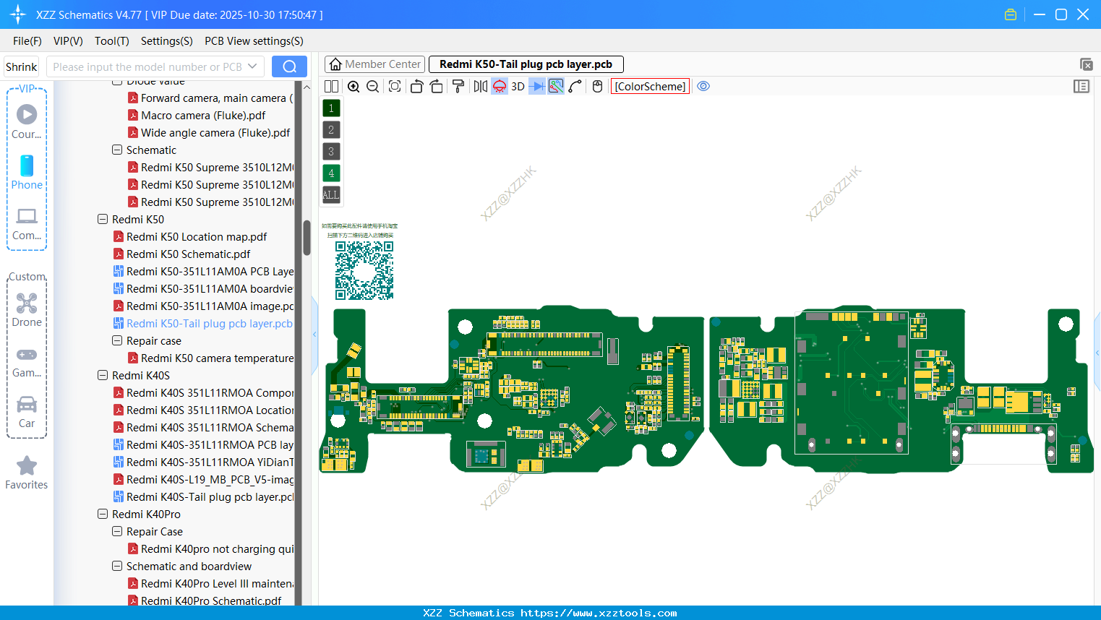
Task: Switch to the Member Center tab
Action: 375,64
